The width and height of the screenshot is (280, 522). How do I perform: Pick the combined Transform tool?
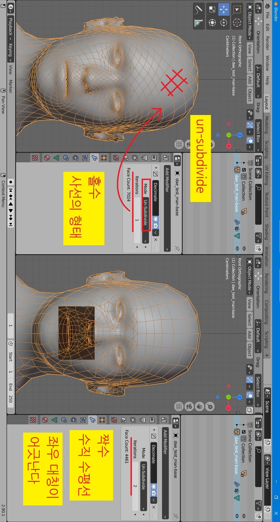(x=212, y=22)
